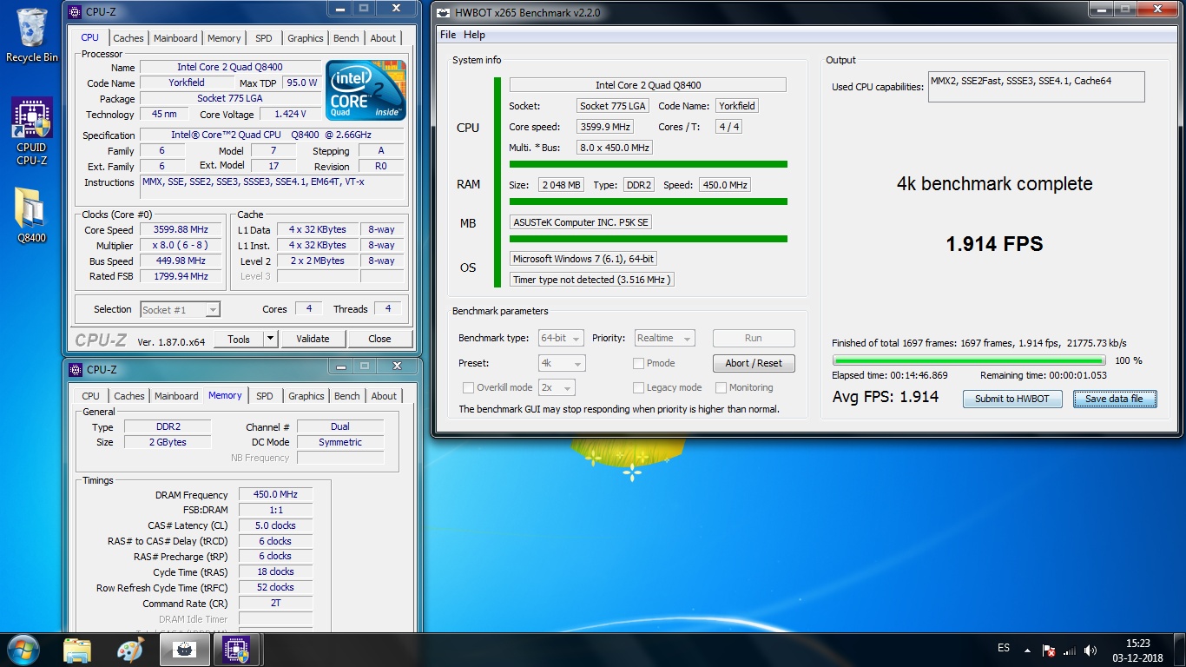The image size is (1186, 667).
Task: Open the File menu in HWBOT
Action: (x=448, y=35)
